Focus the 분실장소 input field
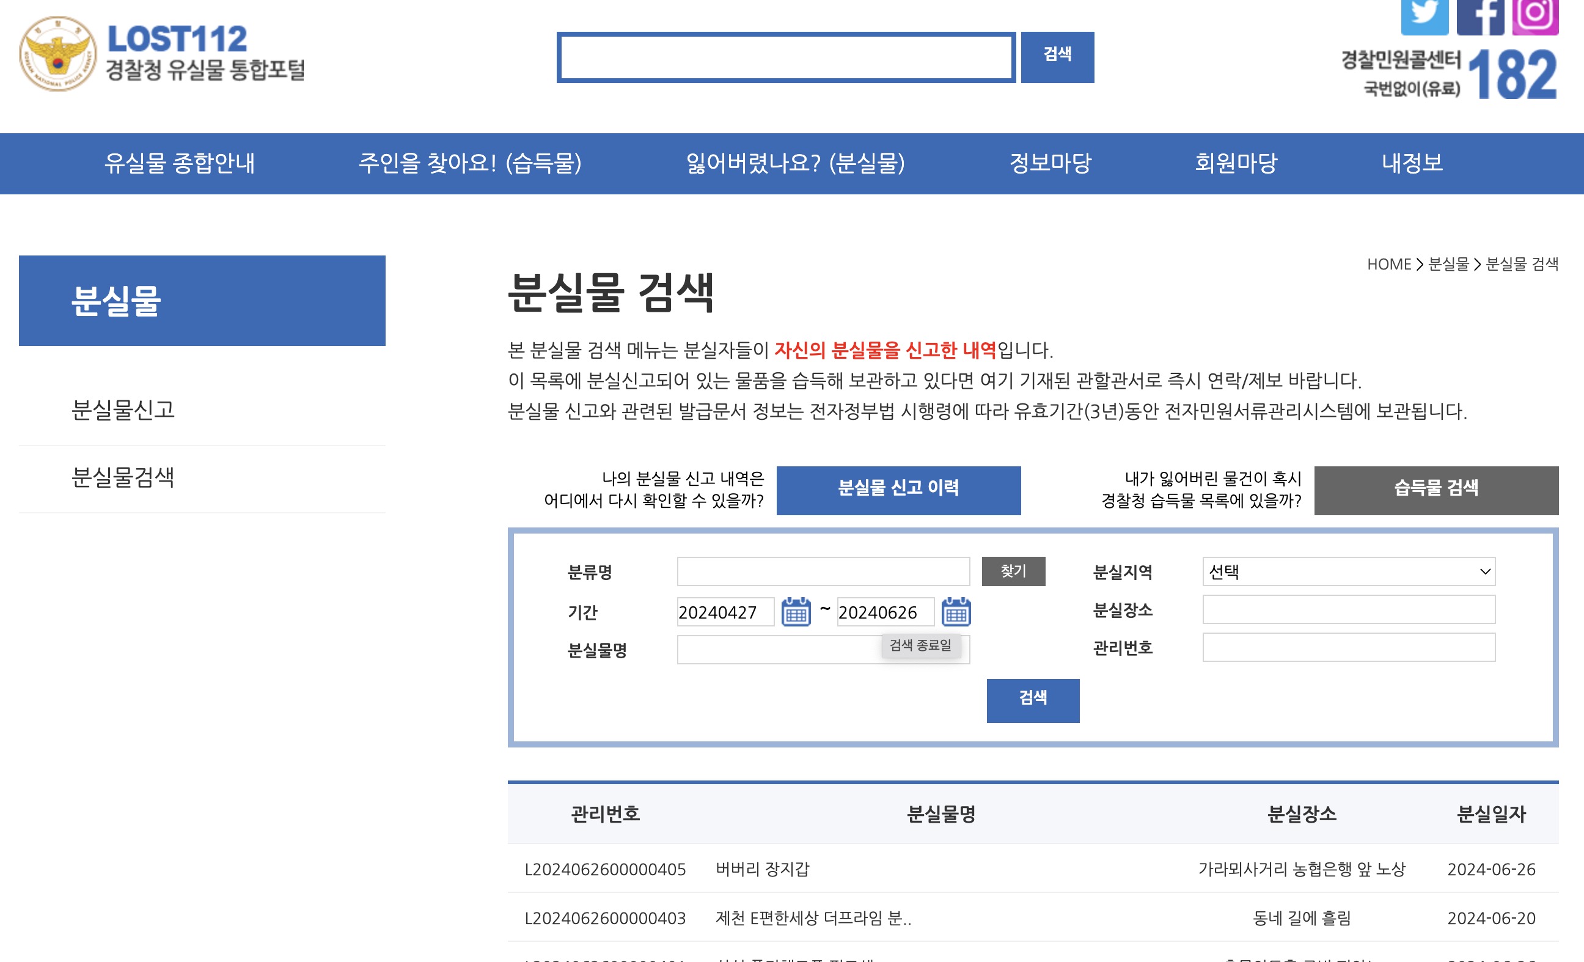The image size is (1584, 962). click(x=1348, y=609)
